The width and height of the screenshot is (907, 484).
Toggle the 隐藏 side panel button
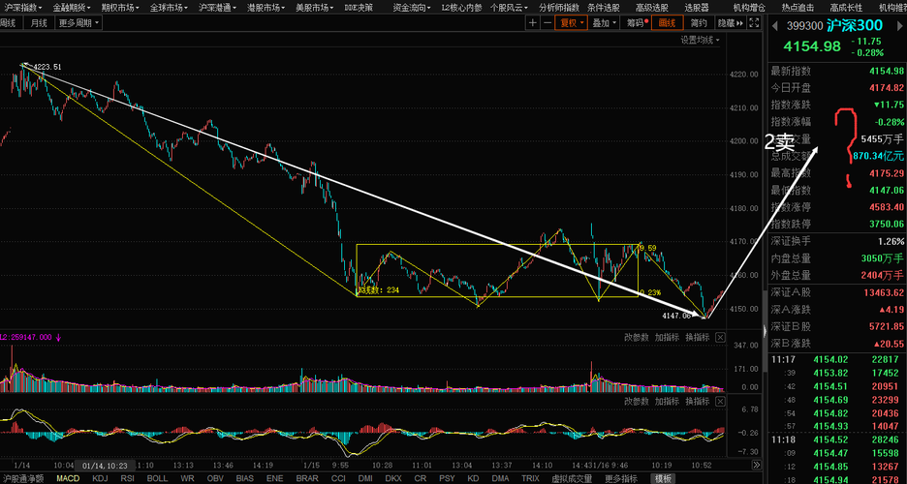click(x=730, y=23)
